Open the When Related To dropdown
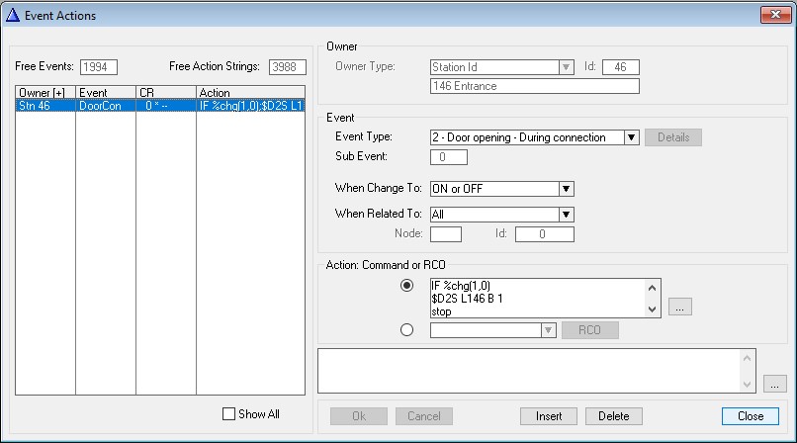The height and width of the screenshot is (443, 797). 567,214
